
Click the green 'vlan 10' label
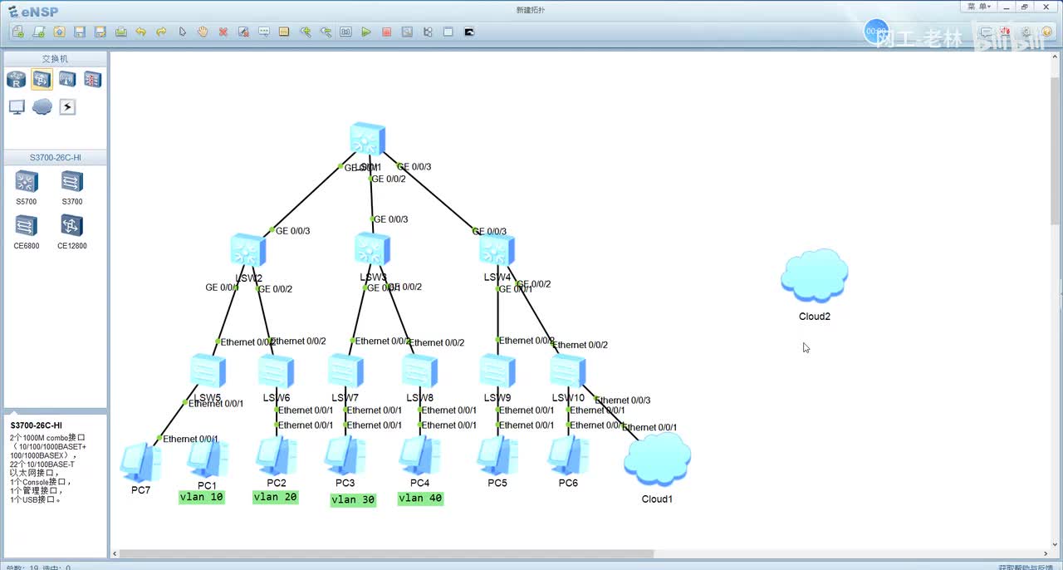(x=202, y=497)
